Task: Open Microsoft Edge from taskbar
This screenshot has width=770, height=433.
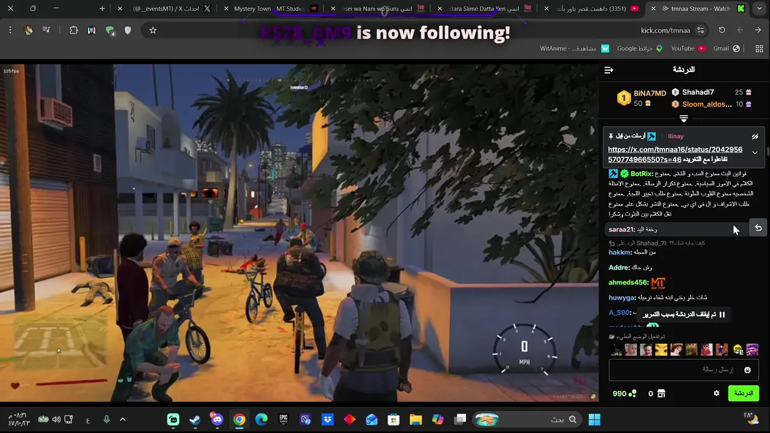Action: (261, 419)
